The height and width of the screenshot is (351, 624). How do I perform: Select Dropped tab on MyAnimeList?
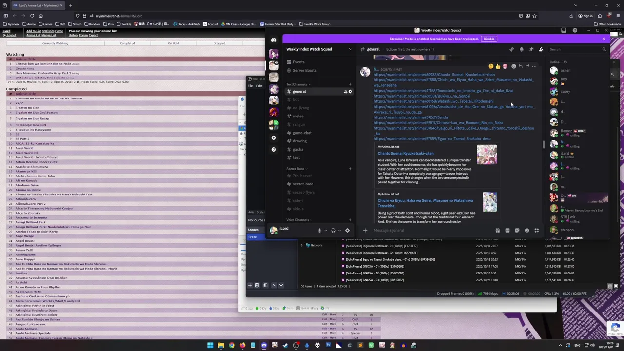click(219, 43)
